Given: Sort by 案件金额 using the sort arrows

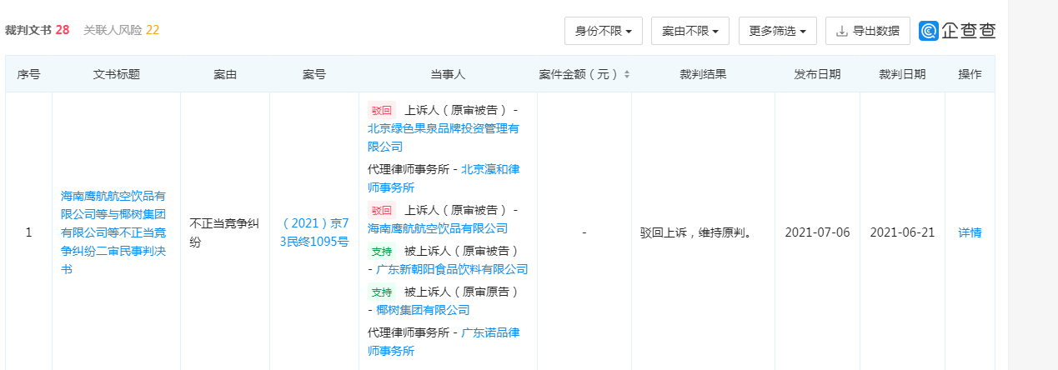Looking at the screenshot, I should [626, 74].
